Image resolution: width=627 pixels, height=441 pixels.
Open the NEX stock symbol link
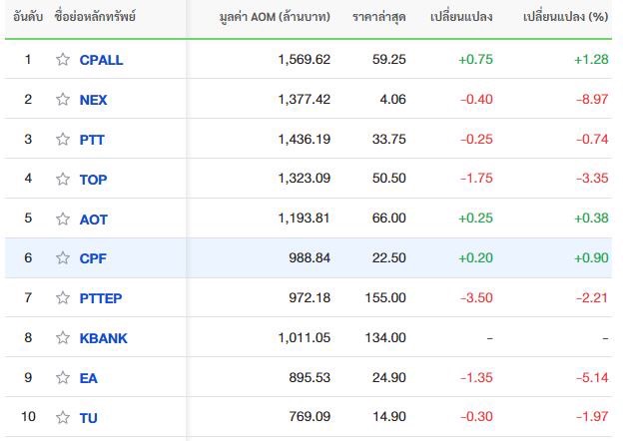coord(93,100)
